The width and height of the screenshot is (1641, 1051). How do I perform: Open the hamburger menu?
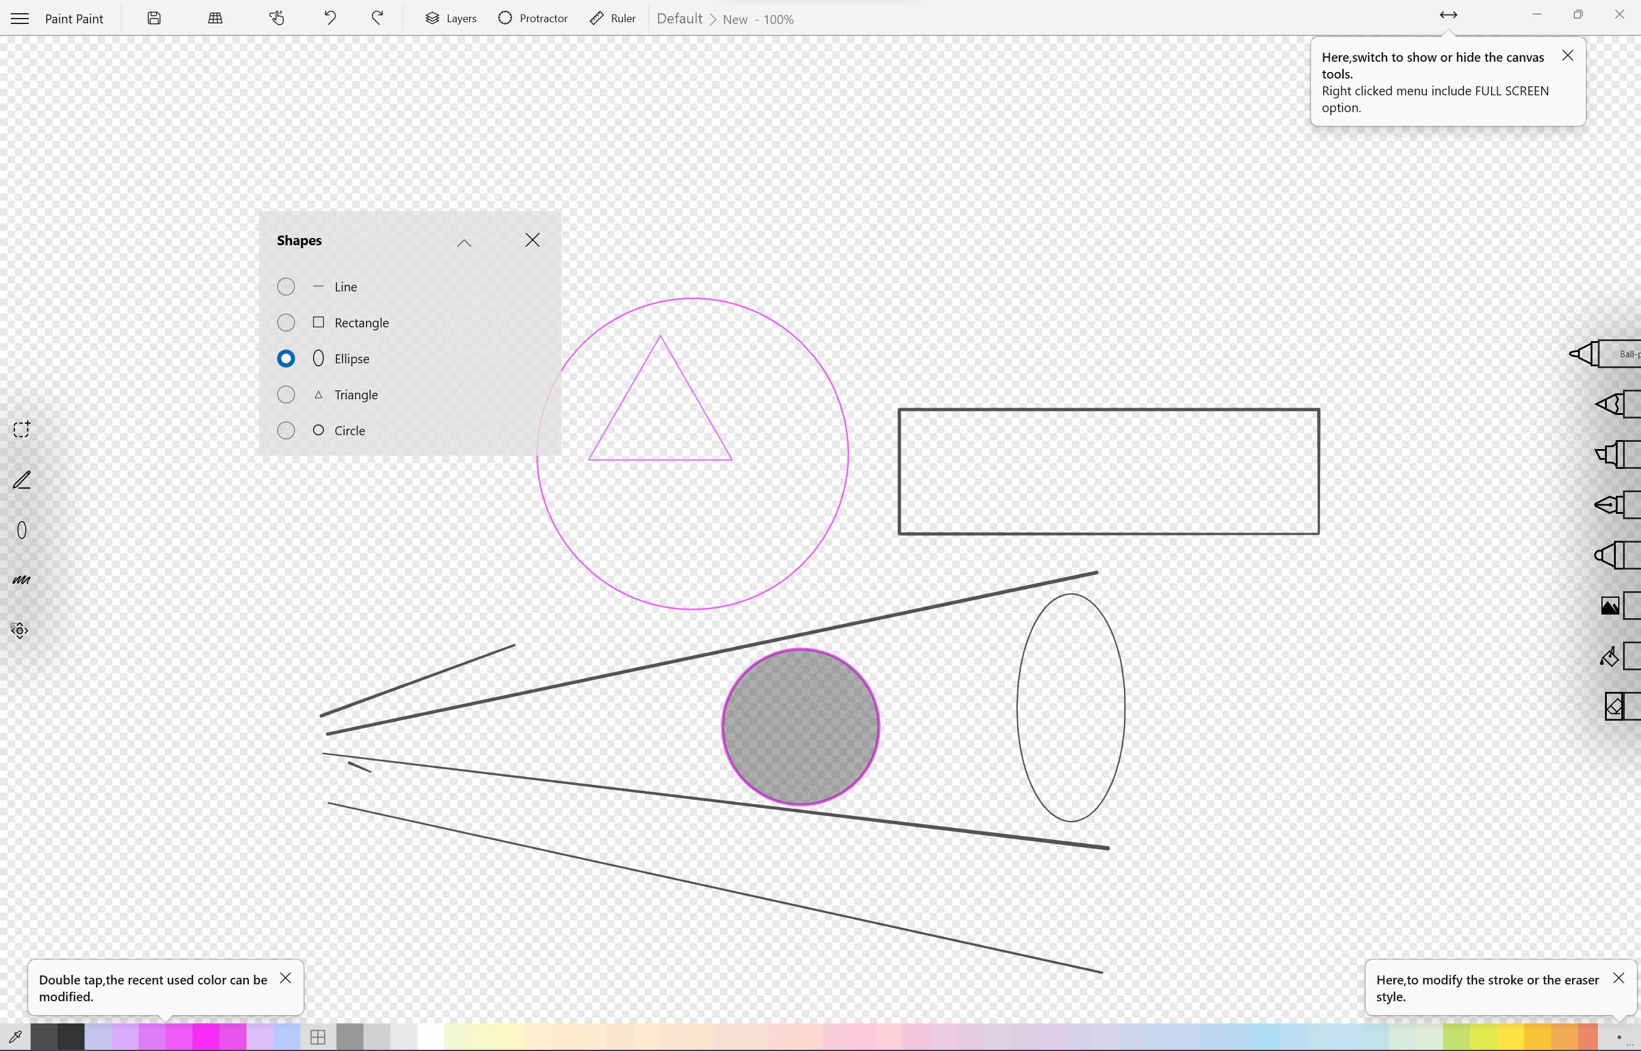click(19, 19)
